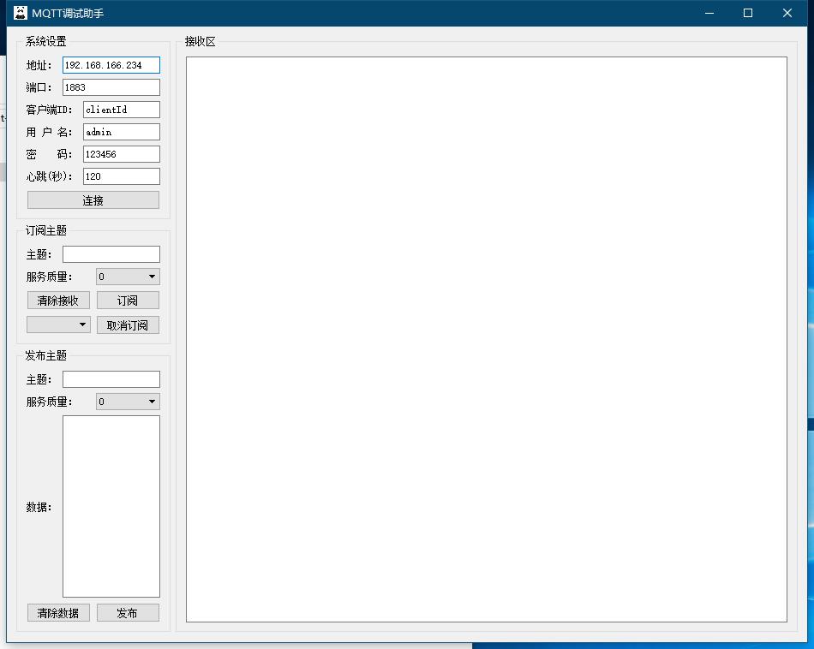
Task: Click the 清除数据 clear data button
Action: (x=58, y=613)
